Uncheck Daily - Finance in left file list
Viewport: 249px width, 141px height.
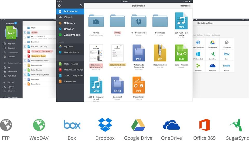coord(25,70)
